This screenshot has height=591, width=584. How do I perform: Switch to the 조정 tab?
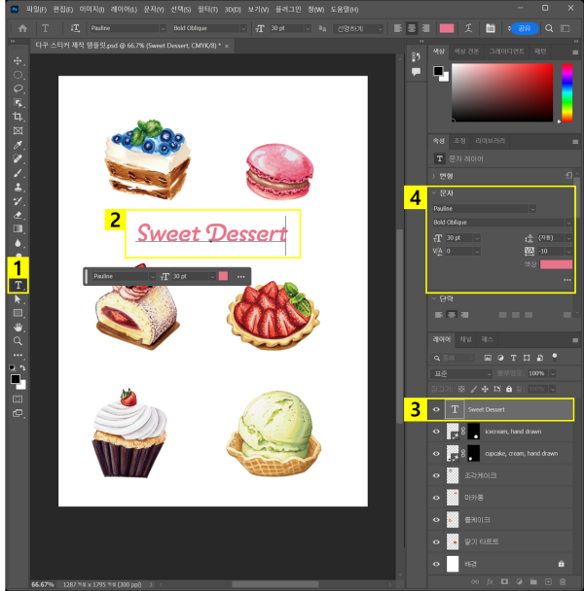pos(459,141)
